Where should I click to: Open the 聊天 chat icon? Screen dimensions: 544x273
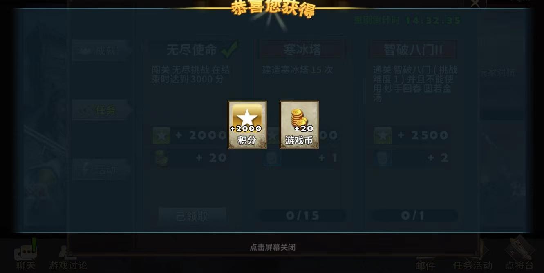coord(26,255)
